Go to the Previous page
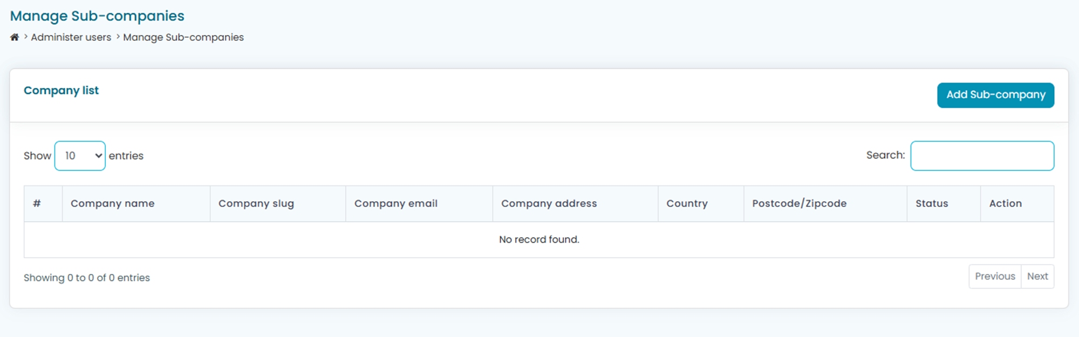 pyautogui.click(x=994, y=276)
